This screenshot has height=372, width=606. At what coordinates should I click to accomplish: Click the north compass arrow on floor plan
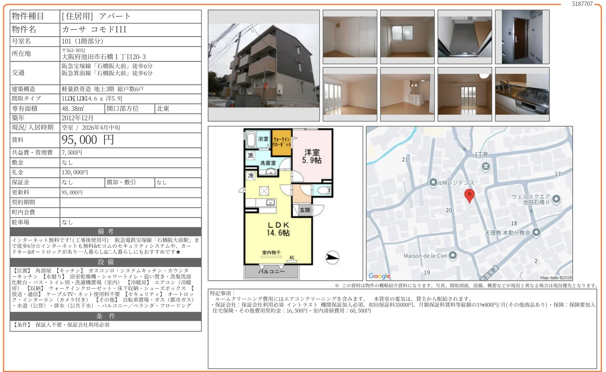tap(332, 258)
